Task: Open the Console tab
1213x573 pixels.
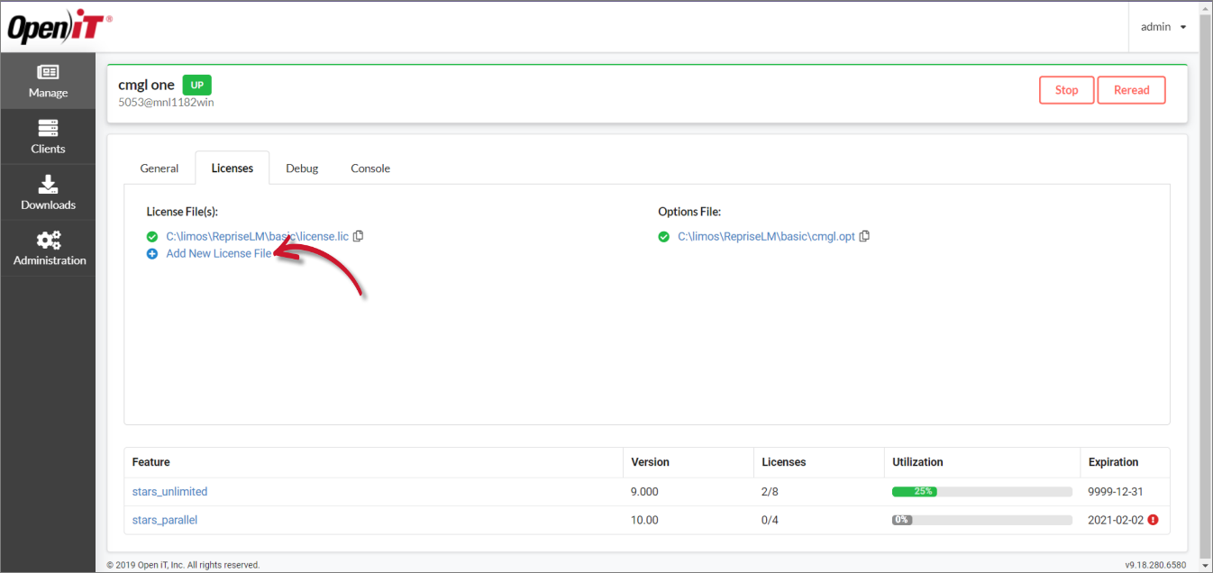Action: click(370, 168)
